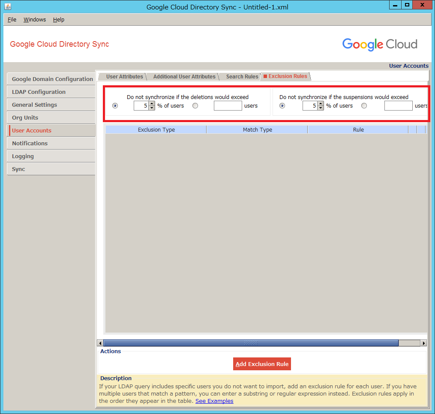Go to General Settings section
Image resolution: width=435 pixels, height=414 pixels.
click(x=51, y=105)
